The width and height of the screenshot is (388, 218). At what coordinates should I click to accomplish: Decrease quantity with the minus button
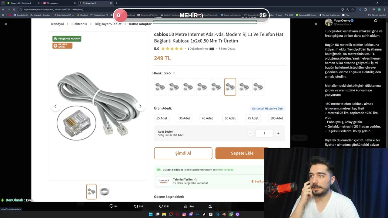250,133
